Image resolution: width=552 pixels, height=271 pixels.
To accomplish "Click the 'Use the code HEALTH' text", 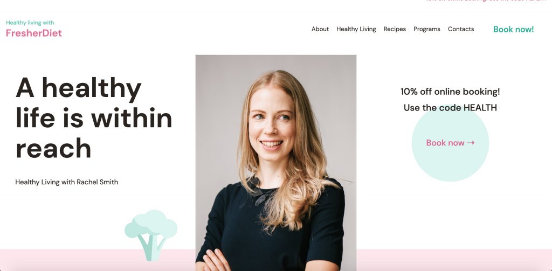I will pos(450,108).
